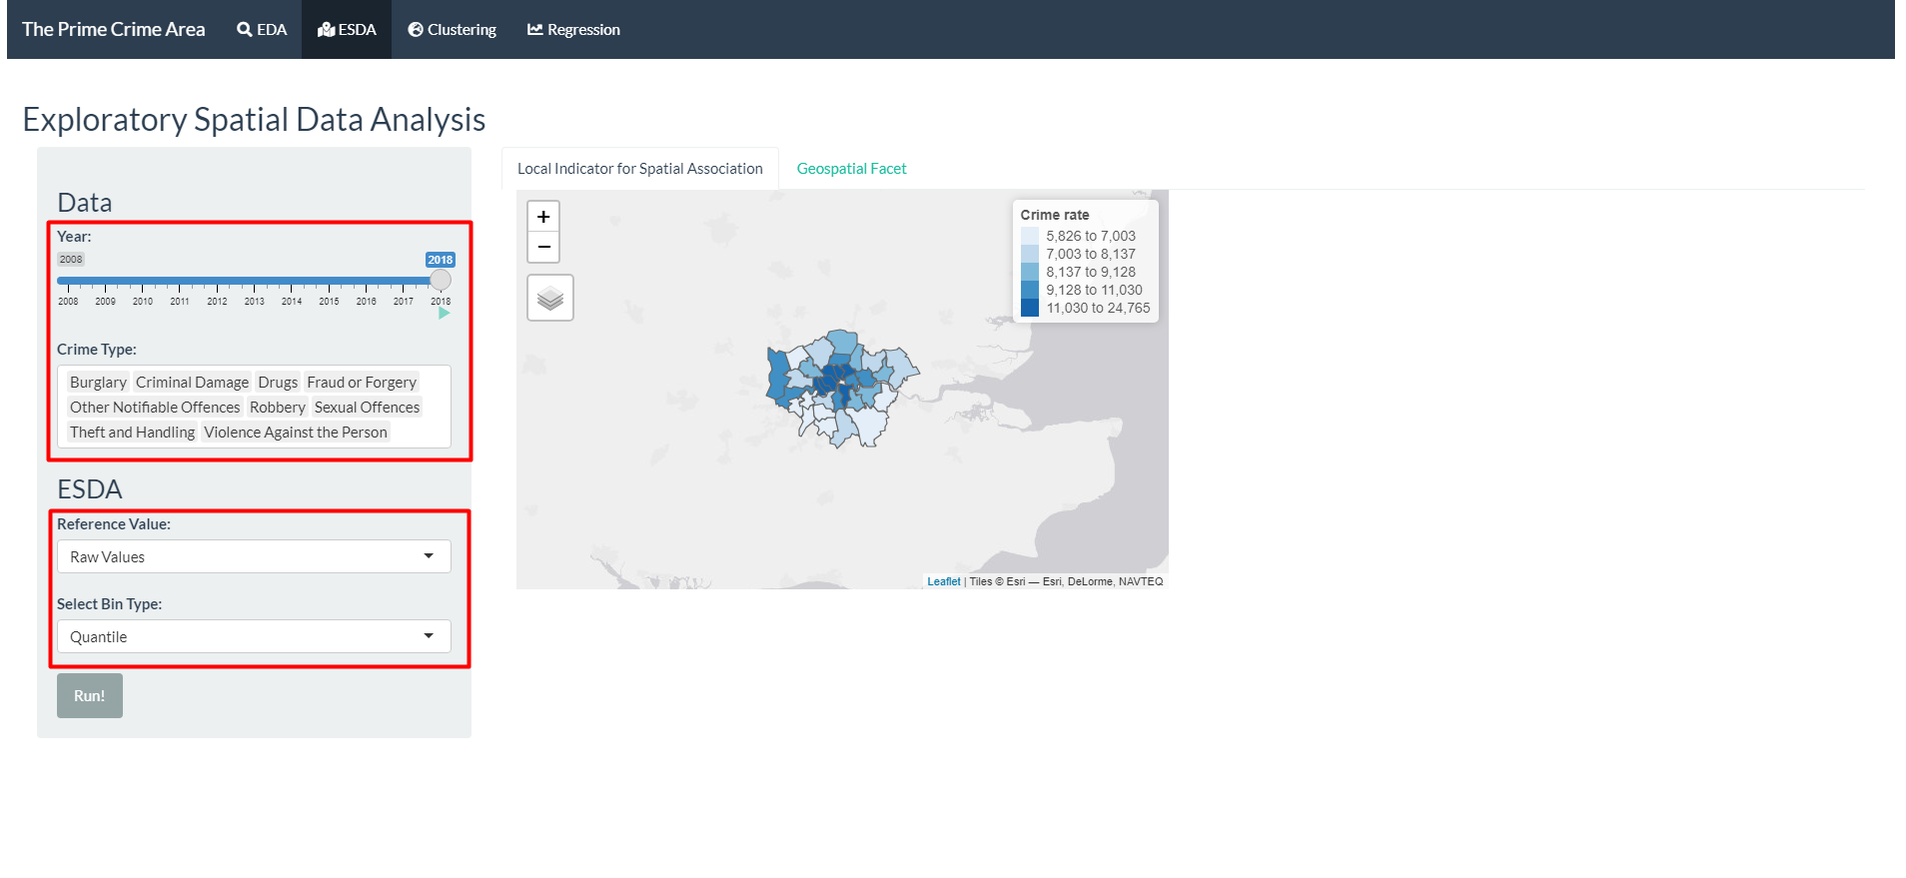Viewport: 1906px width, 878px height.
Task: Click the map zoom out button
Action: (542, 247)
